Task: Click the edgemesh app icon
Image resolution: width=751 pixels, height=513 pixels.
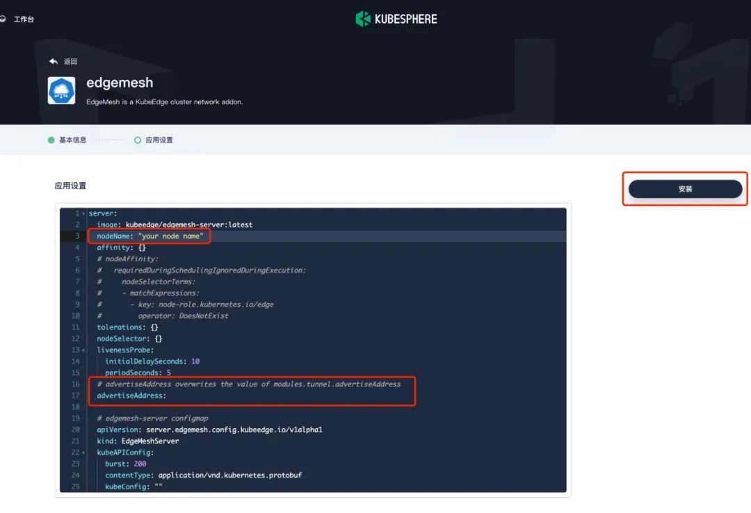Action: coord(61,90)
